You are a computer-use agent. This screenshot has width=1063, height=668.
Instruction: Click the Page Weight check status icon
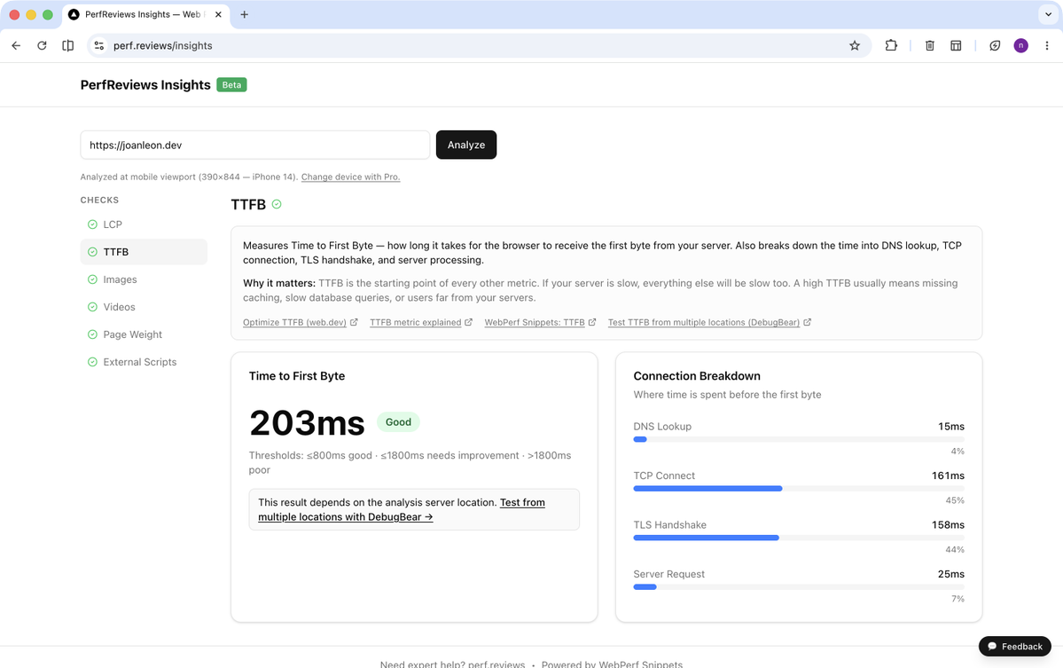(x=92, y=334)
